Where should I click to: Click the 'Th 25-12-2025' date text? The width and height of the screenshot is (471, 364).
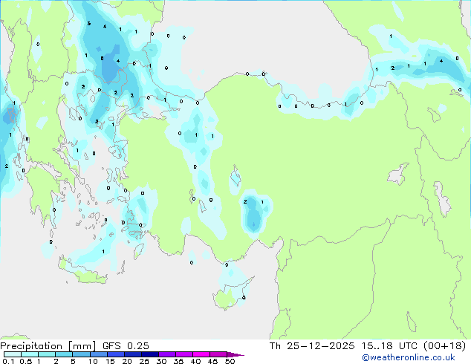(x=312, y=346)
